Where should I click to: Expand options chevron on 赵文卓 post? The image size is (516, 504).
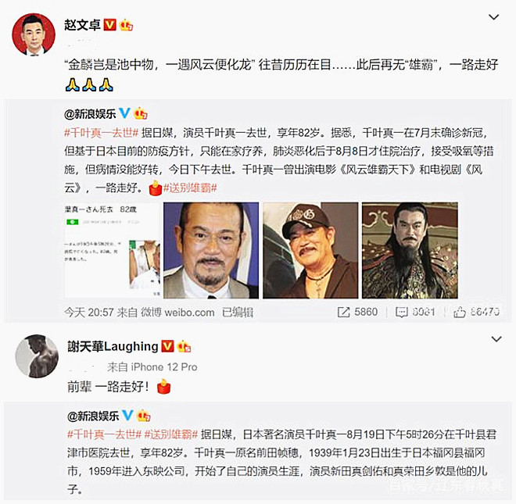click(x=493, y=16)
